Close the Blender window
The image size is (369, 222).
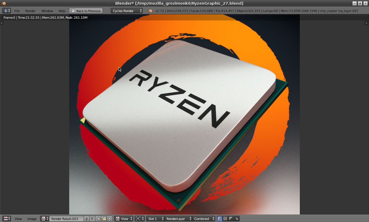[365, 3]
